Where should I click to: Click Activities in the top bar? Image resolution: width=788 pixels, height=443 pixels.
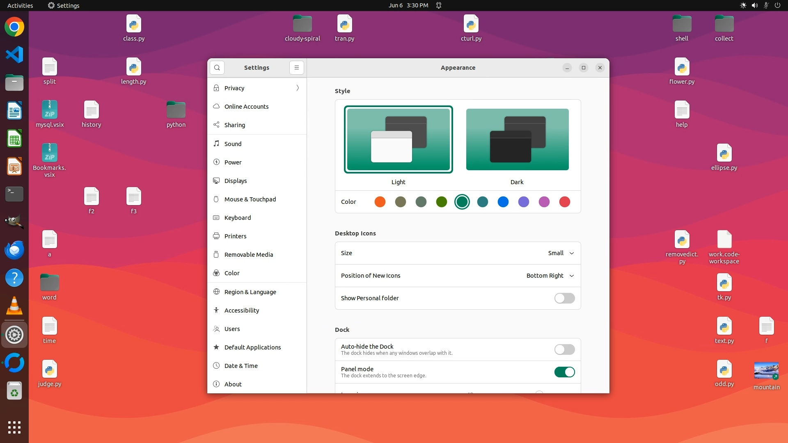click(x=20, y=5)
